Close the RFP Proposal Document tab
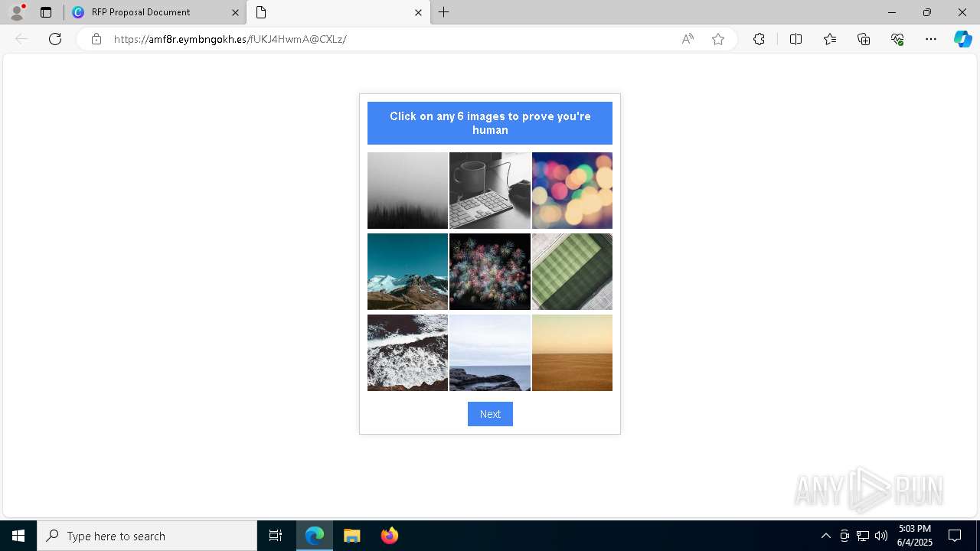 click(x=235, y=12)
